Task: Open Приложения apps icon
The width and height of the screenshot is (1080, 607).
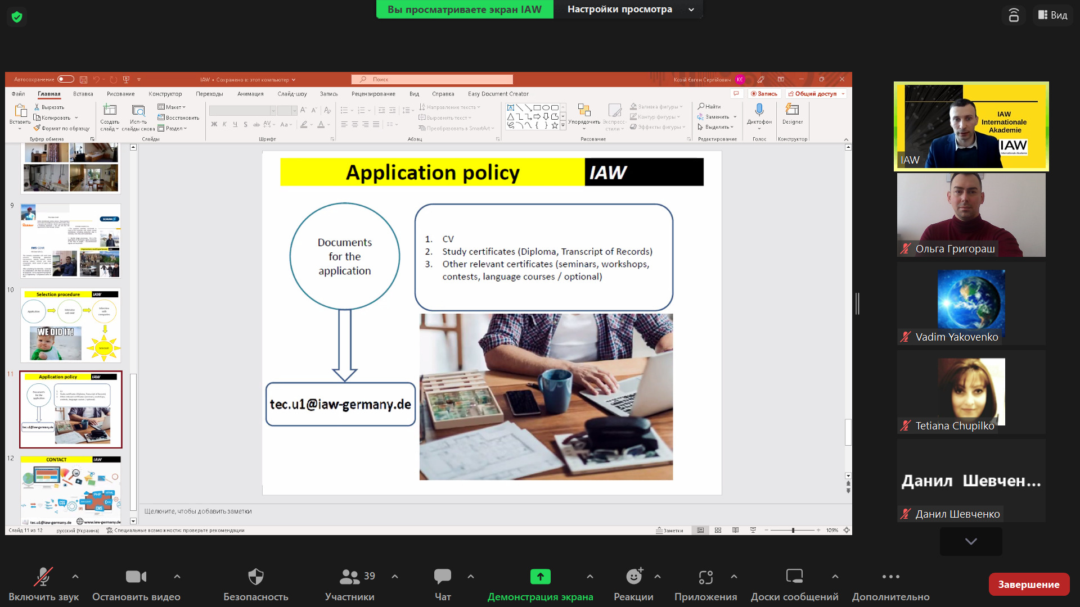Action: point(706,577)
